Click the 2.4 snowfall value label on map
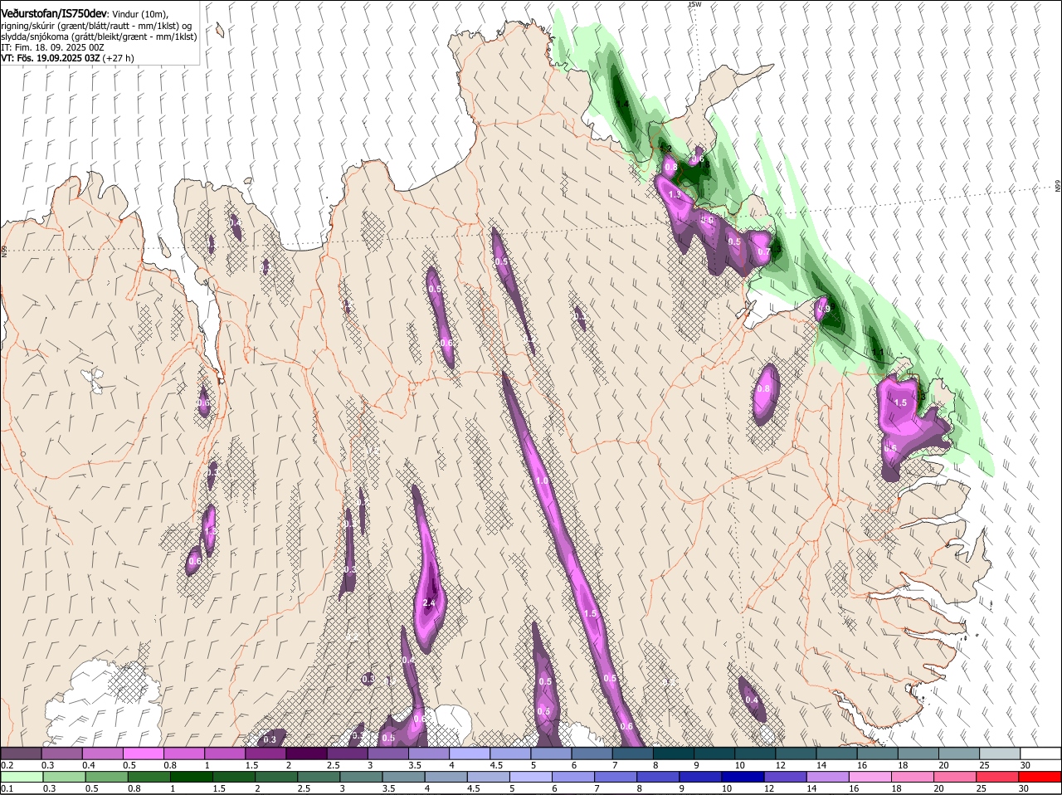The width and height of the screenshot is (1062, 795). pos(429,602)
